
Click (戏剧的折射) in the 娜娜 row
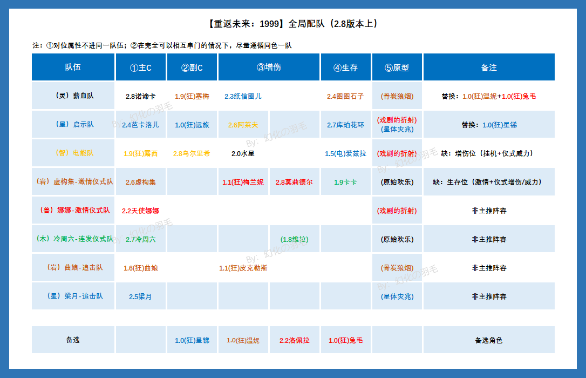coord(397,211)
